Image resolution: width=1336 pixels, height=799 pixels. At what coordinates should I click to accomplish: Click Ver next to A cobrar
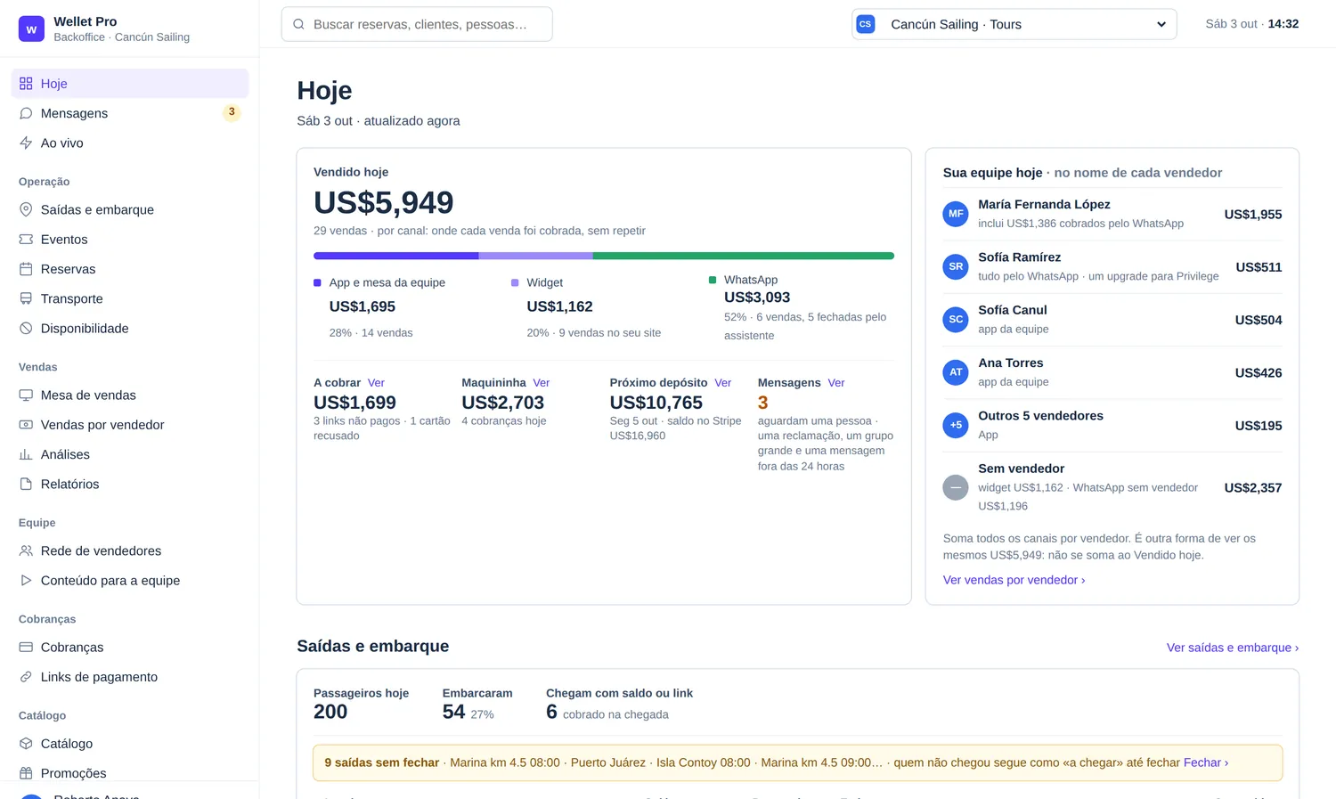tap(376, 383)
